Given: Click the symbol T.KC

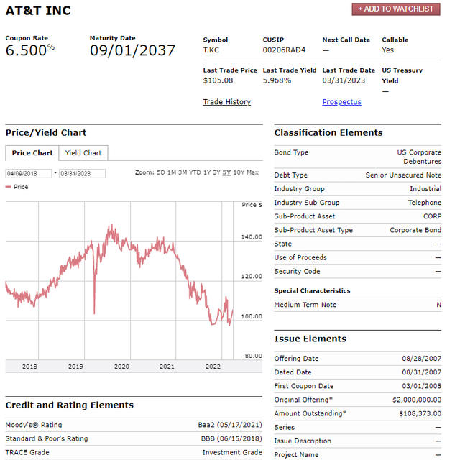Looking at the screenshot, I should 211,50.
